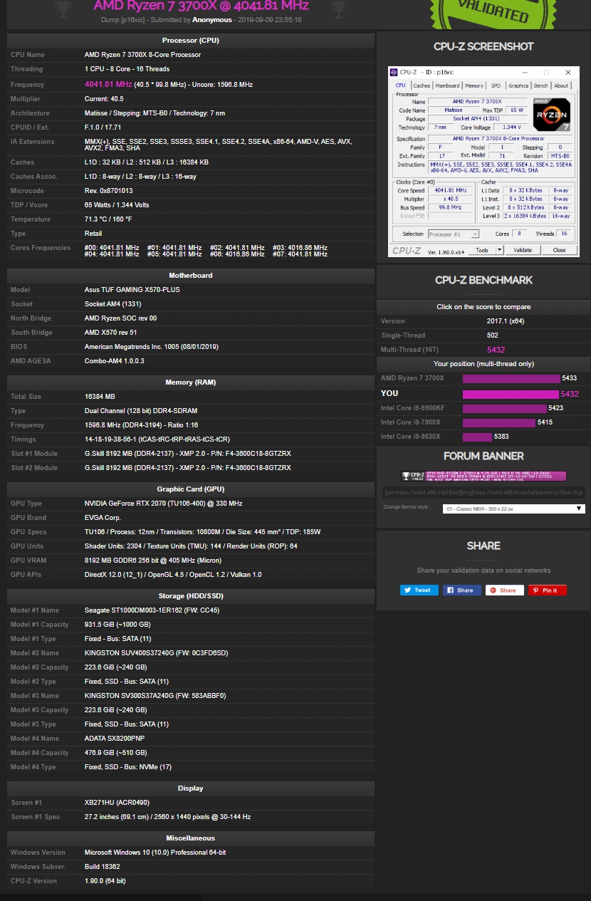Image resolution: width=591 pixels, height=901 pixels.
Task: Click the Slot #2 Module G.Skill value
Action: (188, 468)
